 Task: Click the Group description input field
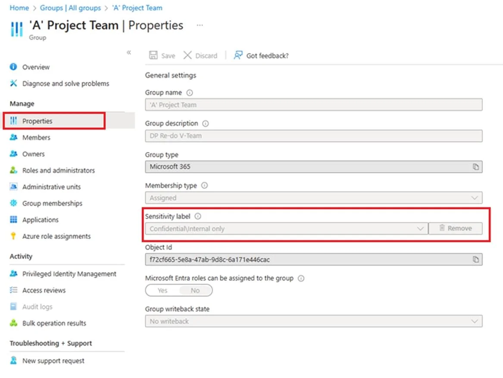pos(313,136)
